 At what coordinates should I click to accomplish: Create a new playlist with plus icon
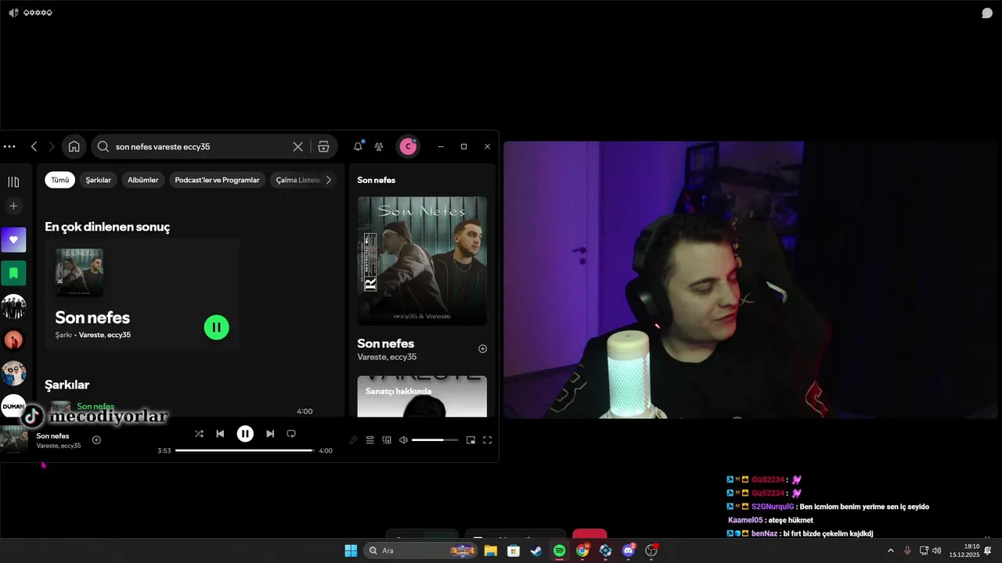point(13,206)
